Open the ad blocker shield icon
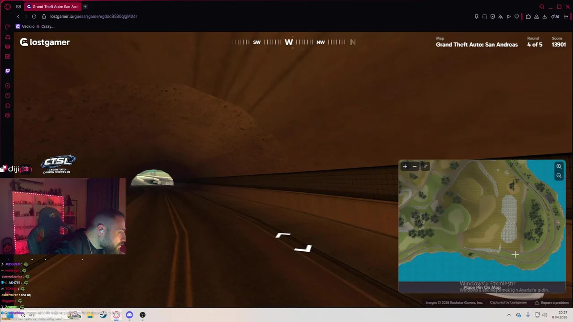 [x=492, y=17]
